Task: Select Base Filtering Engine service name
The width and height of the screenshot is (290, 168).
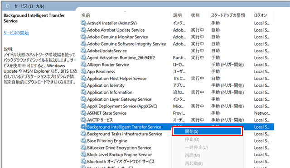Action: coord(107,141)
